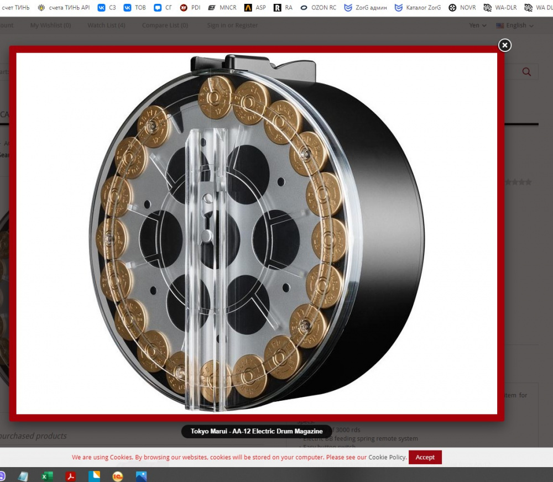Accept the cookies notice
Viewport: 553px width, 482px height.
point(425,457)
